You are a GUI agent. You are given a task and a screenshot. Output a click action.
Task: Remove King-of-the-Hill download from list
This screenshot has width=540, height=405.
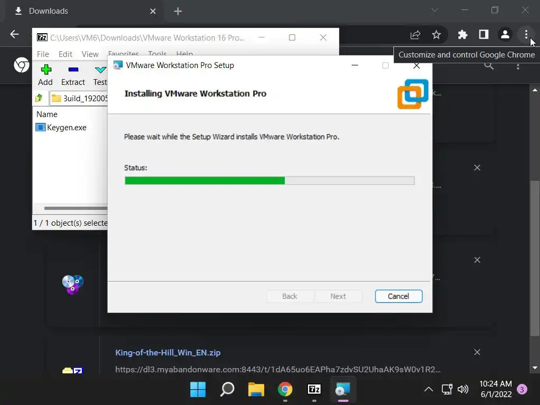(477, 352)
